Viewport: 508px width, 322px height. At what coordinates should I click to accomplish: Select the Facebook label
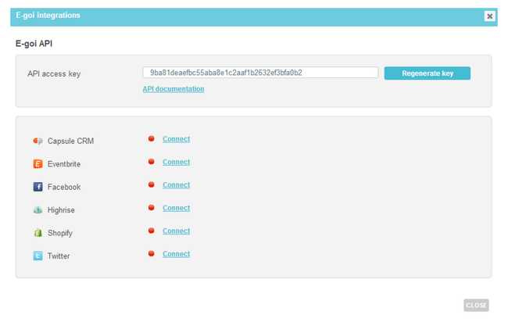click(64, 187)
